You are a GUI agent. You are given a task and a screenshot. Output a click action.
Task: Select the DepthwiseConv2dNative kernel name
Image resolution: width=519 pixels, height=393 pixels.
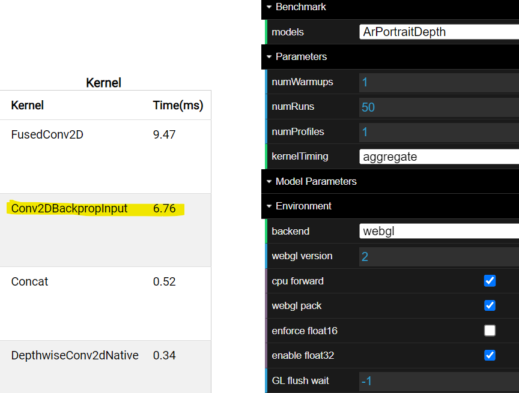click(75, 355)
